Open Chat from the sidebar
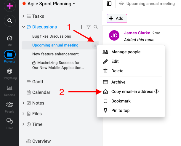181x146 pixels. tap(9, 124)
